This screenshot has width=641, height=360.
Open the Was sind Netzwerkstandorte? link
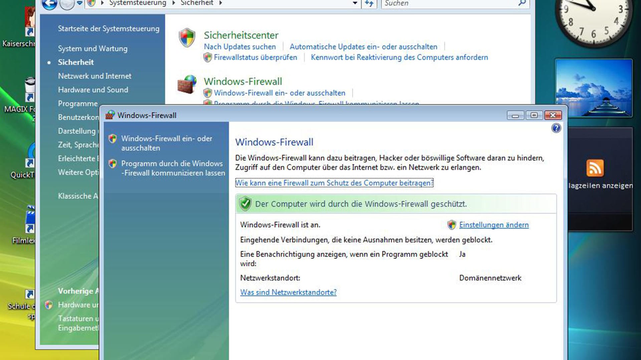288,292
